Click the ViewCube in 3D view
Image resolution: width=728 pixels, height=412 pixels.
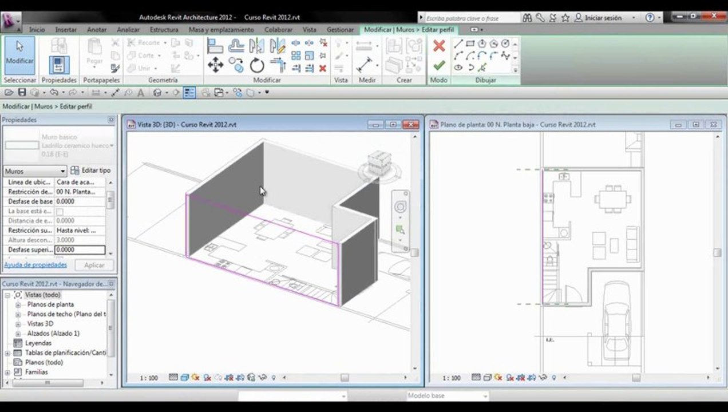coord(379,163)
